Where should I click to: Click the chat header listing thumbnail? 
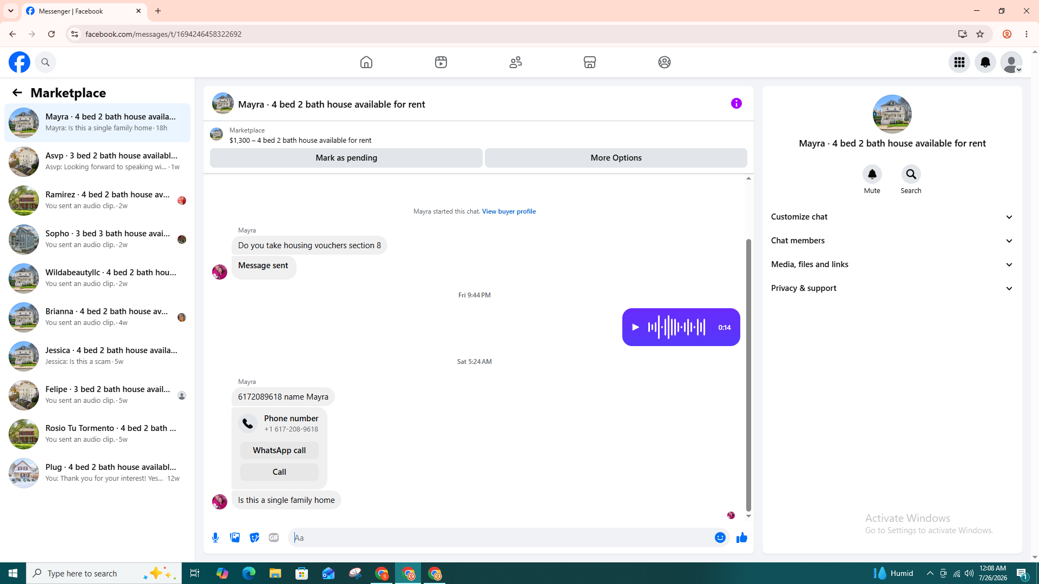pyautogui.click(x=223, y=103)
